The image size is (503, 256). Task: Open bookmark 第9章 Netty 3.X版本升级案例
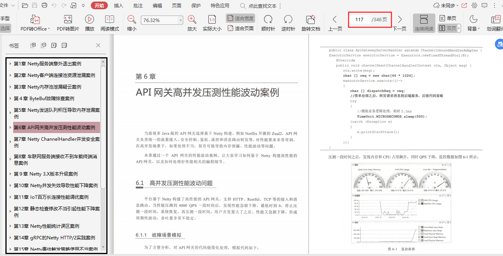click(x=46, y=174)
